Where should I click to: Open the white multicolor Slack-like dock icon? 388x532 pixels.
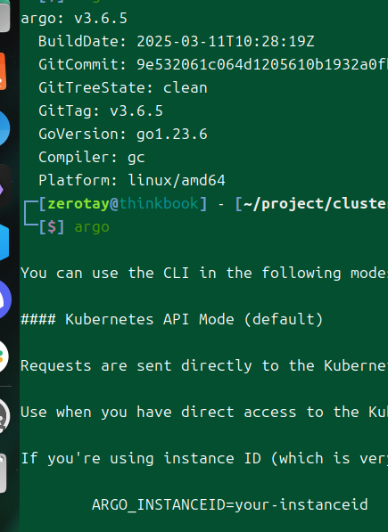point(4,356)
